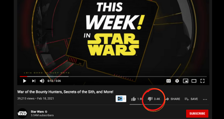Image resolution: width=224 pixels, height=119 pixels.
Task: Switch to theater mode
Action: [194, 81]
